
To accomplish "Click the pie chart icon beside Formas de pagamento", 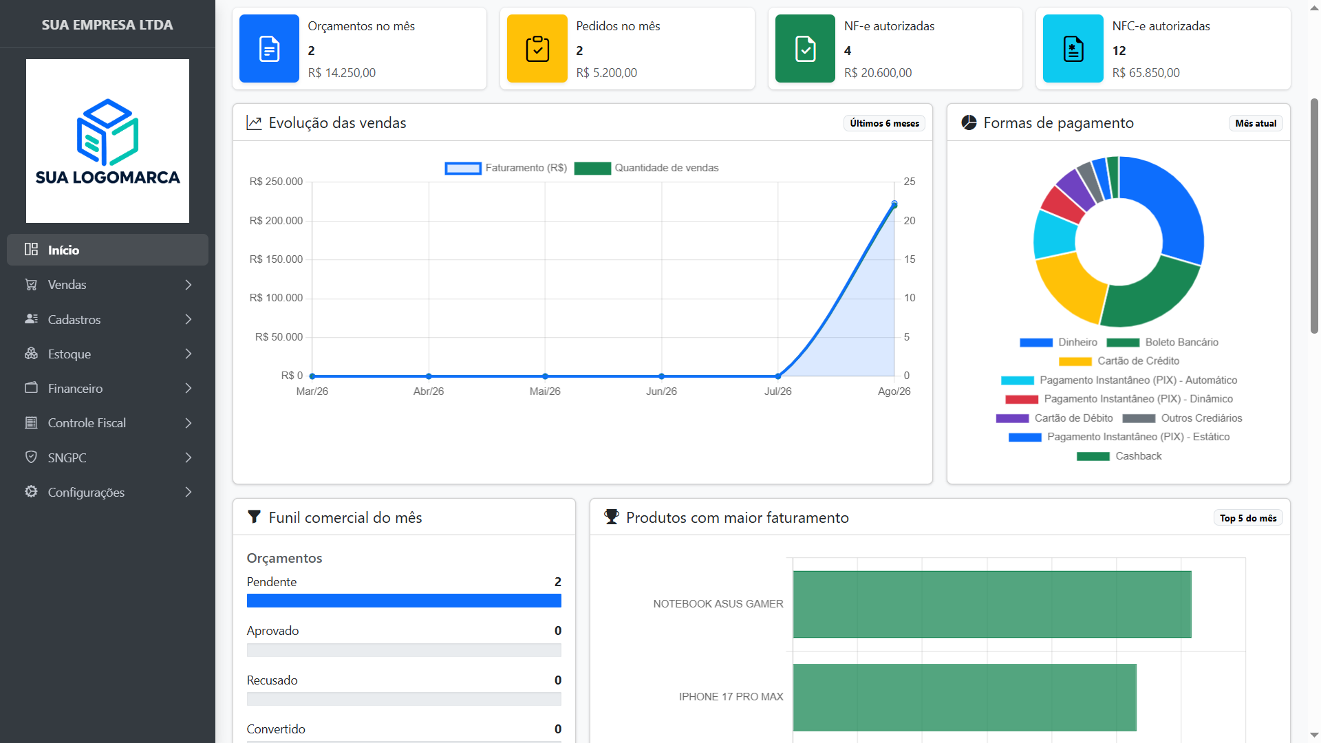I will [969, 122].
